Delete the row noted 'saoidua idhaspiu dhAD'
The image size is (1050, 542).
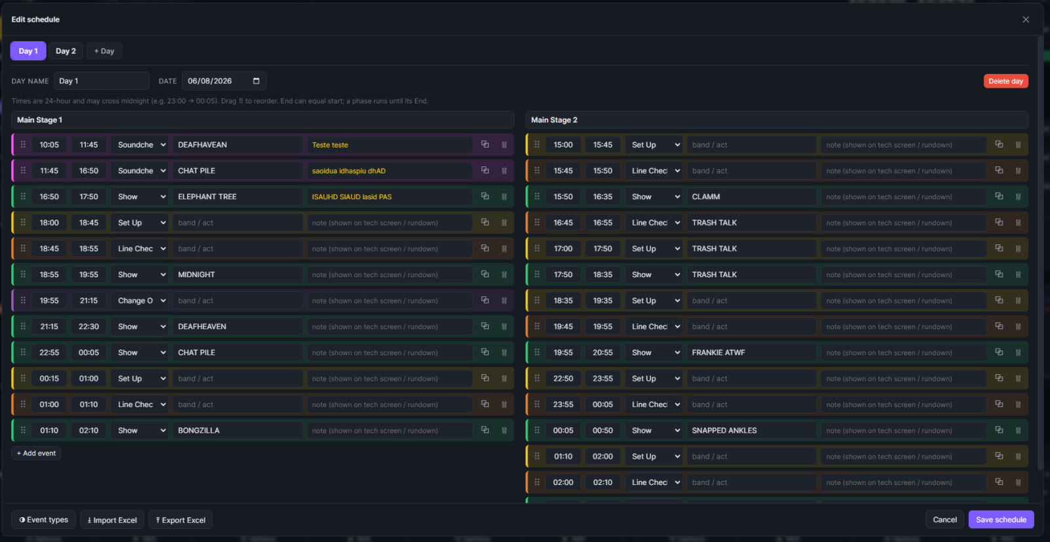click(x=504, y=170)
